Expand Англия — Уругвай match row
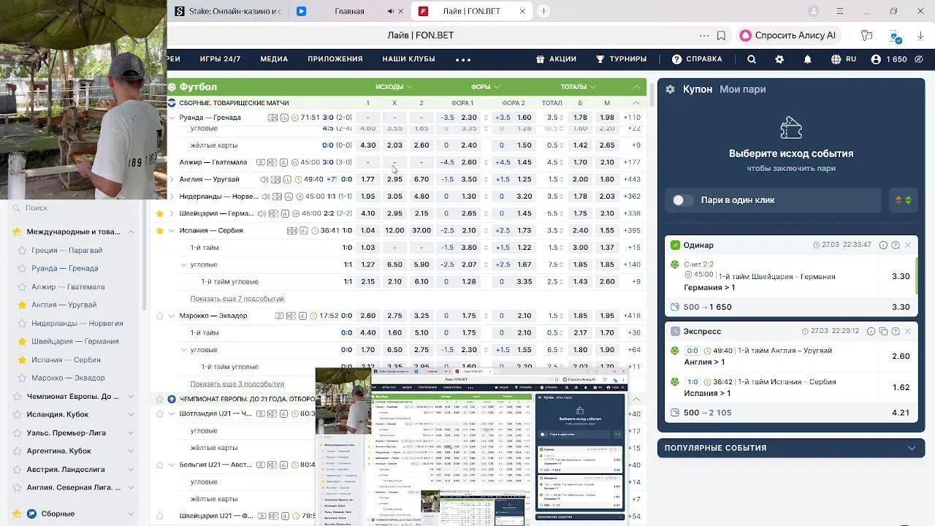 tap(172, 180)
